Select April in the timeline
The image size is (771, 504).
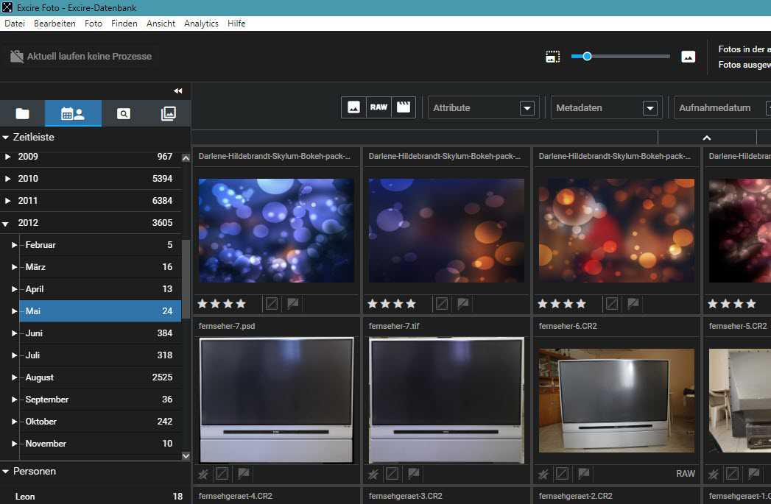point(100,289)
